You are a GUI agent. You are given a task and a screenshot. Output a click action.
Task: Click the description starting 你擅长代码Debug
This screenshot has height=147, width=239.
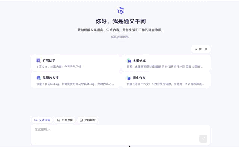[75, 84]
